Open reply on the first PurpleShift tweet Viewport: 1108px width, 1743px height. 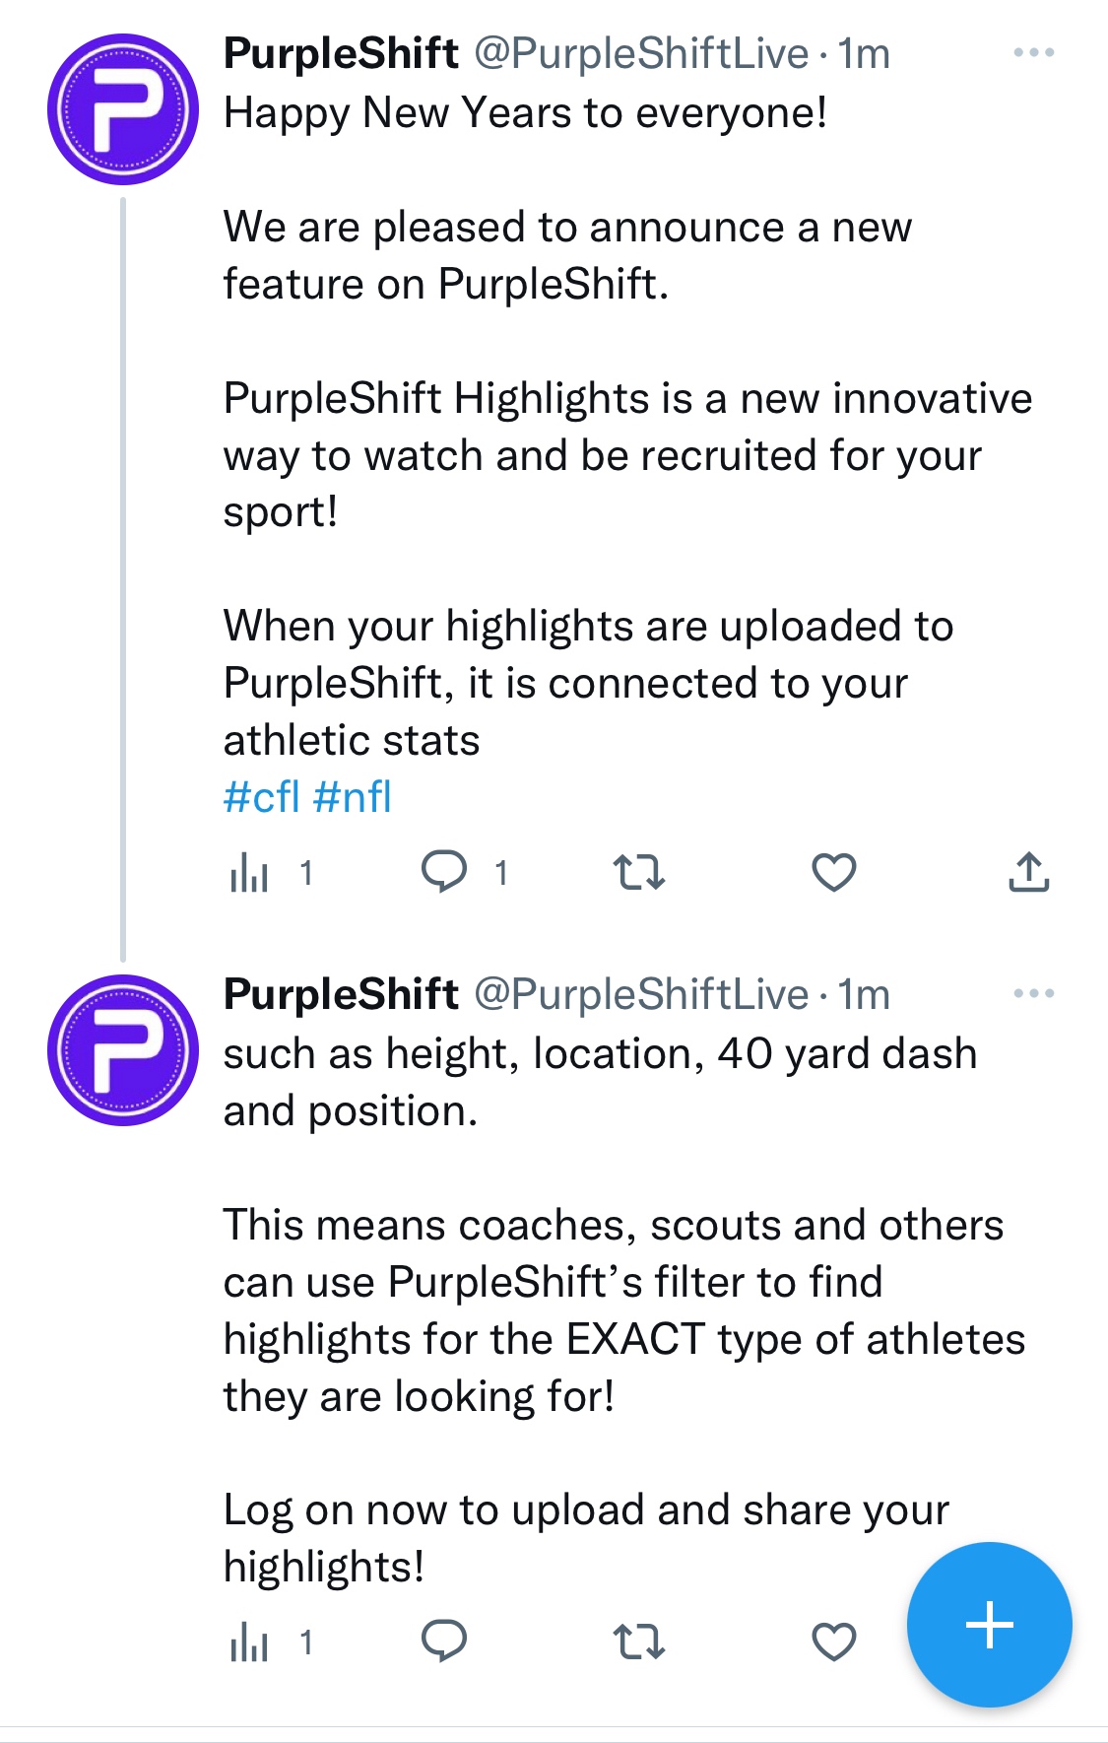pyautogui.click(x=444, y=872)
